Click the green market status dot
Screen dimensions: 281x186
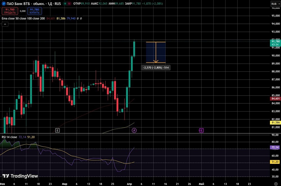tap(65, 4)
